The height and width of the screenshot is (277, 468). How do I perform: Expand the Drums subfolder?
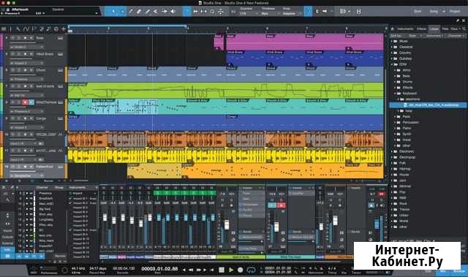click(395, 82)
